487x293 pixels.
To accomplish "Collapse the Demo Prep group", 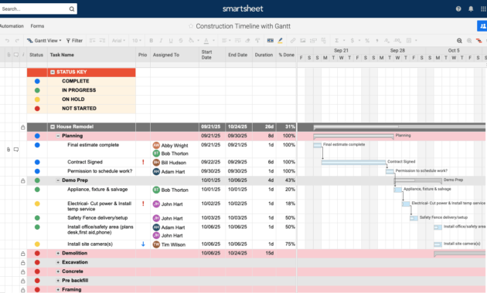I will pos(58,180).
